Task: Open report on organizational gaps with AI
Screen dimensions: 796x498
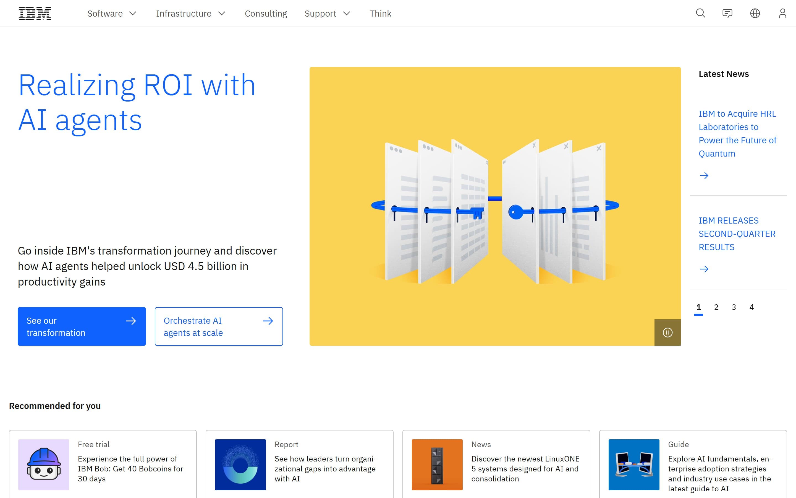Action: point(326,469)
